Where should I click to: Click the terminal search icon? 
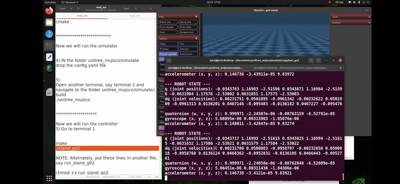[311, 60]
